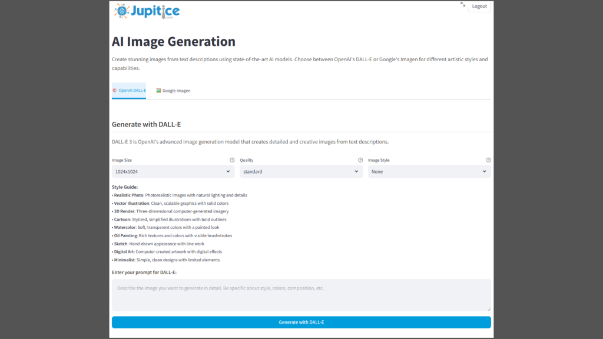
Task: Click the help icon for Image Style
Action: (488, 160)
